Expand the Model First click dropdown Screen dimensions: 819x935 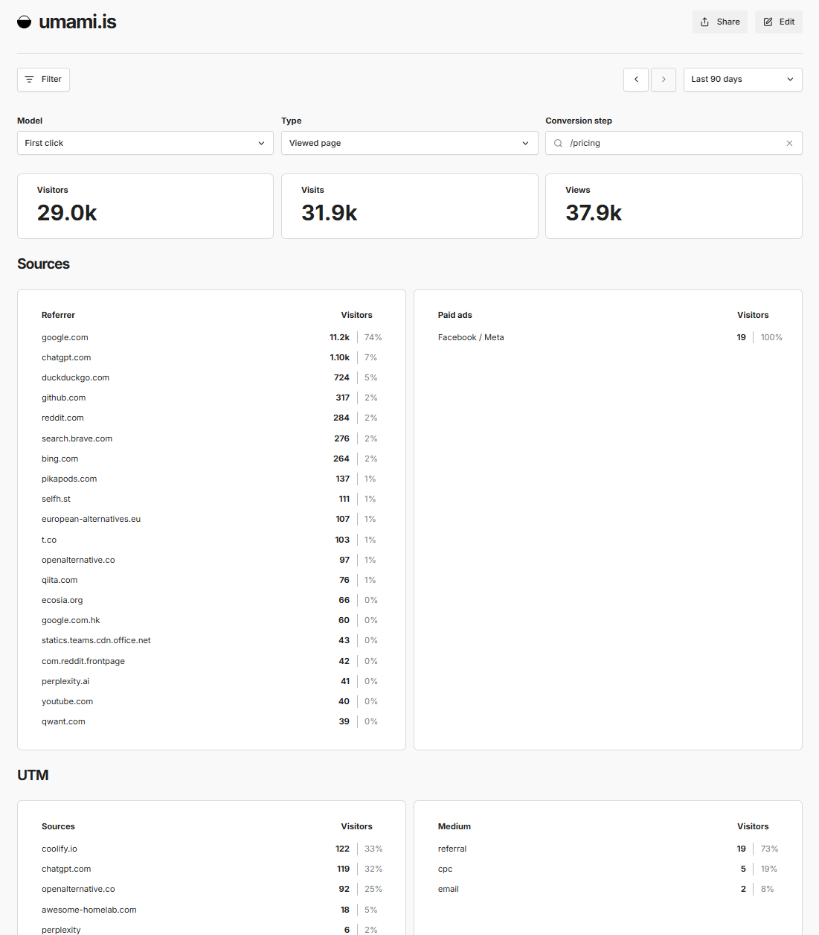(x=145, y=143)
